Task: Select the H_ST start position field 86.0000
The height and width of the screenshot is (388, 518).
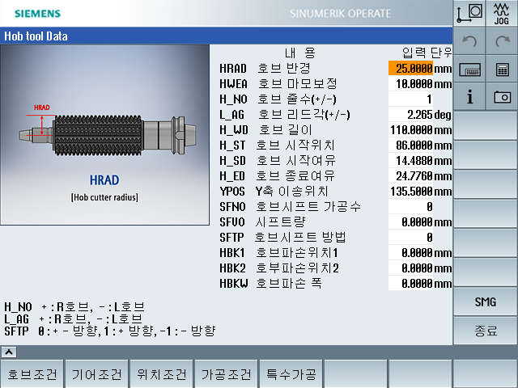Action: click(x=410, y=145)
